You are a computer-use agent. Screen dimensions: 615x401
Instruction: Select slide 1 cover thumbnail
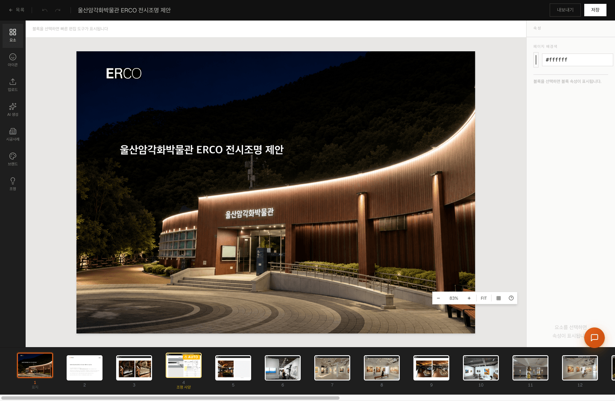click(x=35, y=365)
